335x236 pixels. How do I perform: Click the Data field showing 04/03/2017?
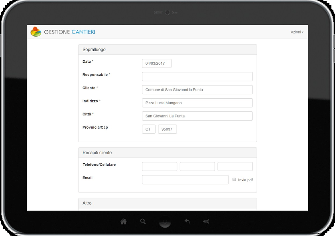[157, 63]
